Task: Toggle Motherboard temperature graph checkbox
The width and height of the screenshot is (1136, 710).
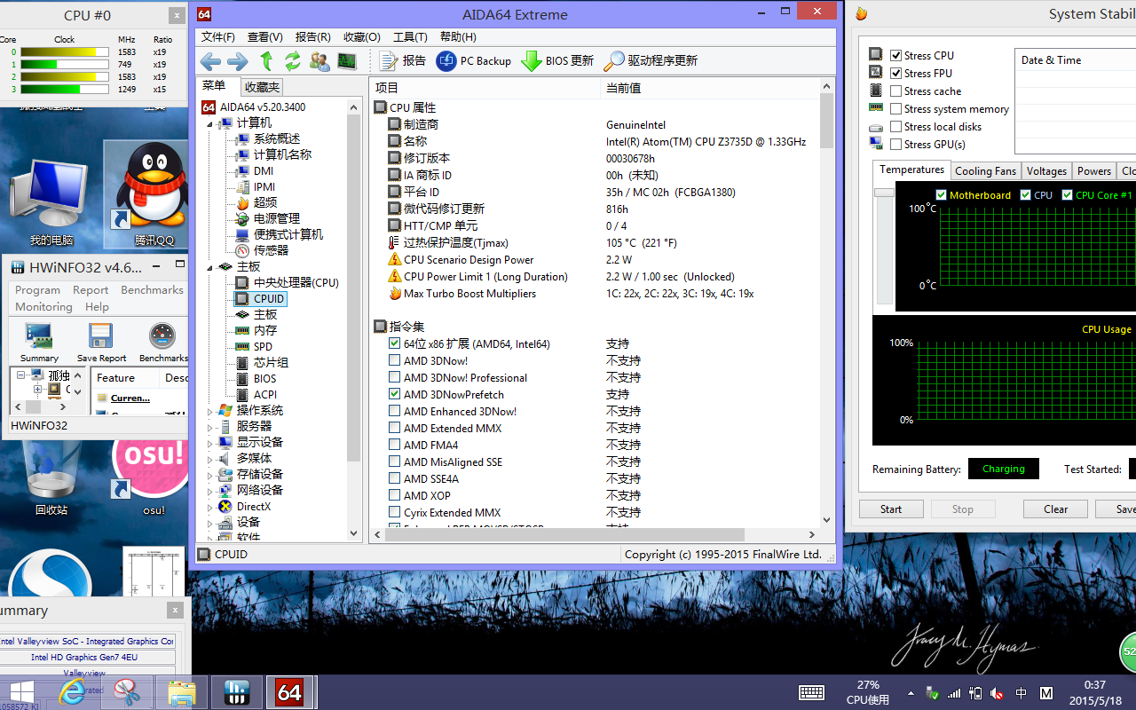Action: coord(941,195)
